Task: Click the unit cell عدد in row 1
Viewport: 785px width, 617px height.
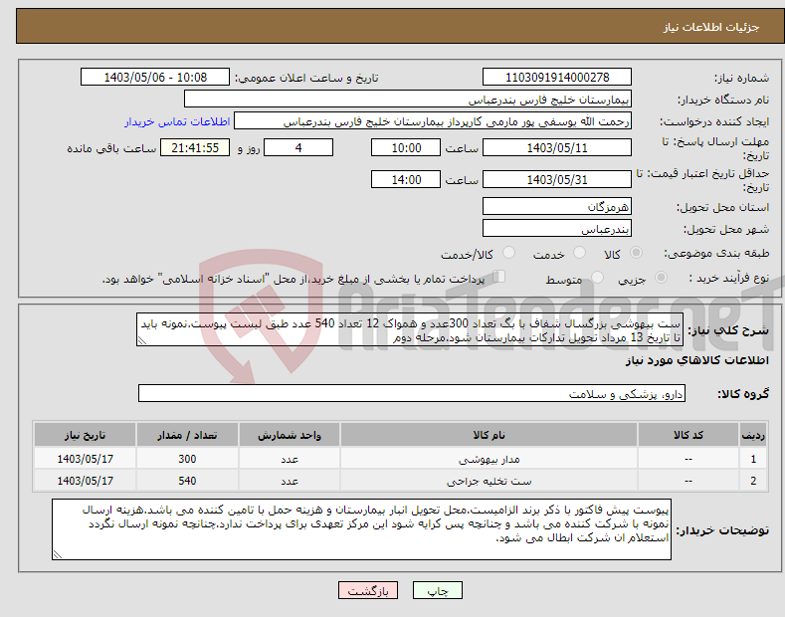Action: [290, 459]
